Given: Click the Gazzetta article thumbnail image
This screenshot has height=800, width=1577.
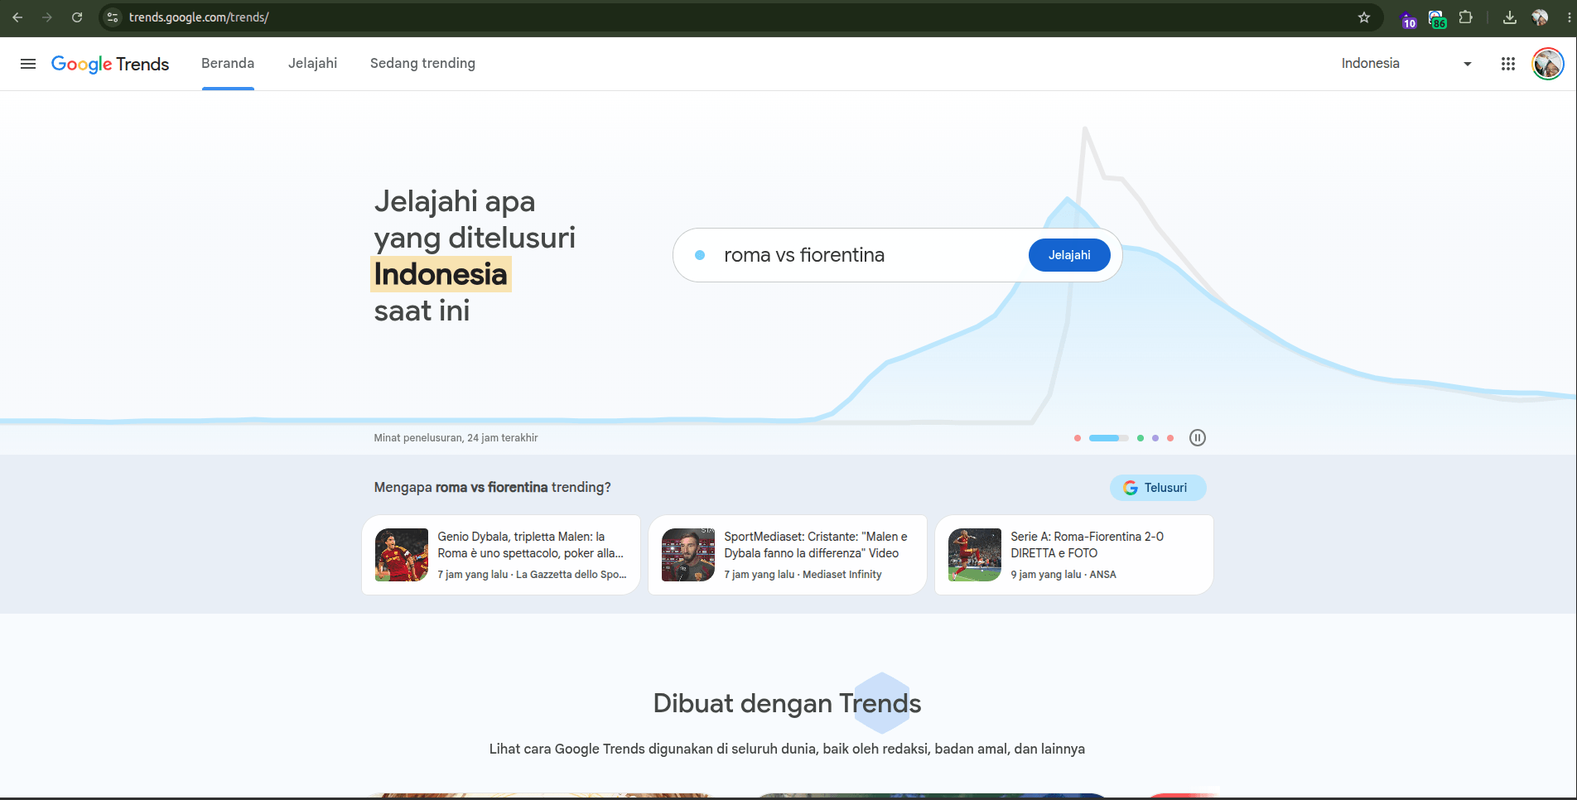Looking at the screenshot, I should pyautogui.click(x=402, y=555).
